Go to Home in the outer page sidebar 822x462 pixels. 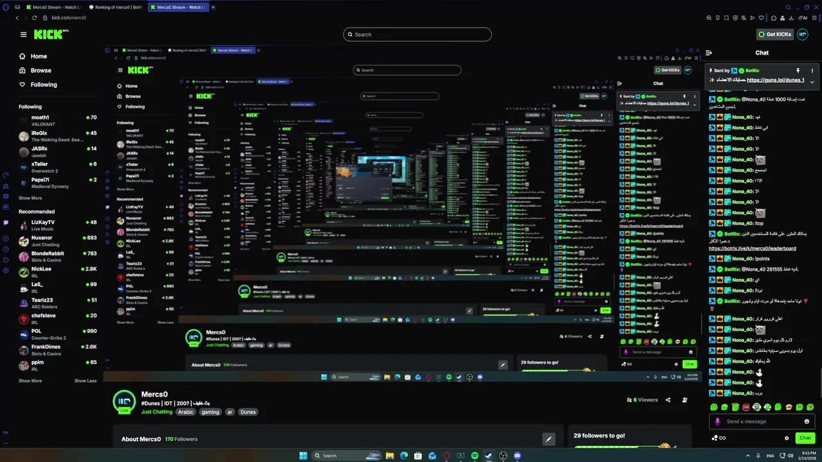33,56
